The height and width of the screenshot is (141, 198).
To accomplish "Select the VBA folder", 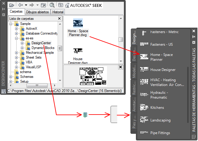I will [29, 62].
